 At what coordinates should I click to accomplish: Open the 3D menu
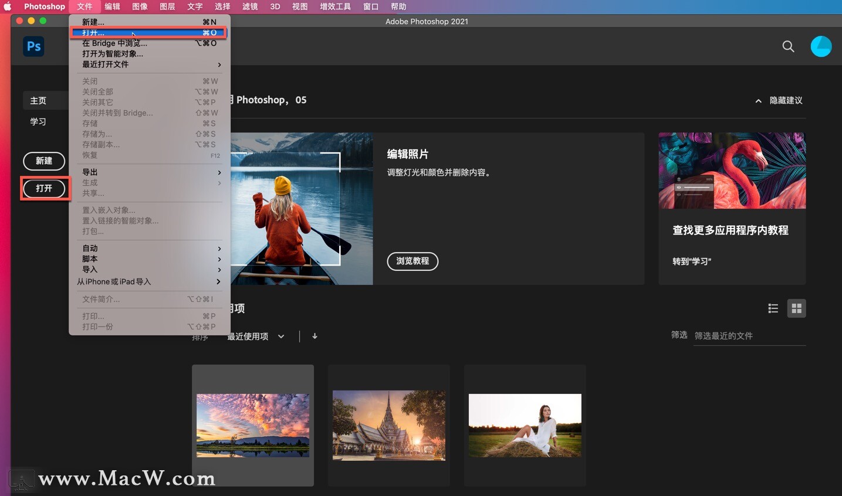(275, 6)
